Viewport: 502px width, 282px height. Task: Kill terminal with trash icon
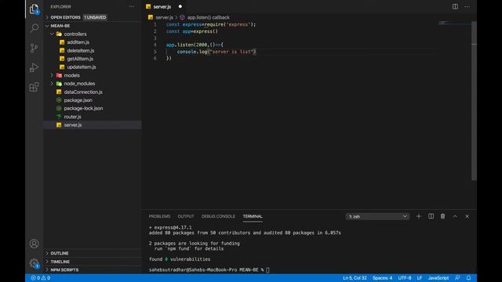pos(442,216)
